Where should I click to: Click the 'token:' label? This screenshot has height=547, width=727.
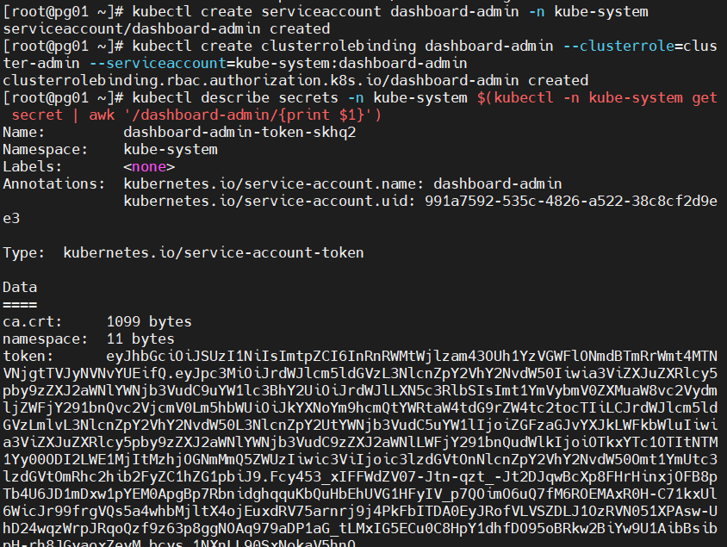(28, 357)
